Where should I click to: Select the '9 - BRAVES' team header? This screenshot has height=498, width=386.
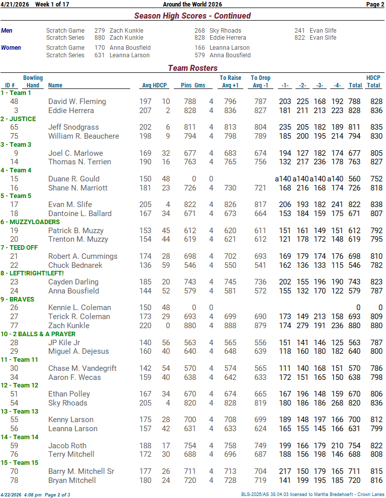[17, 299]
